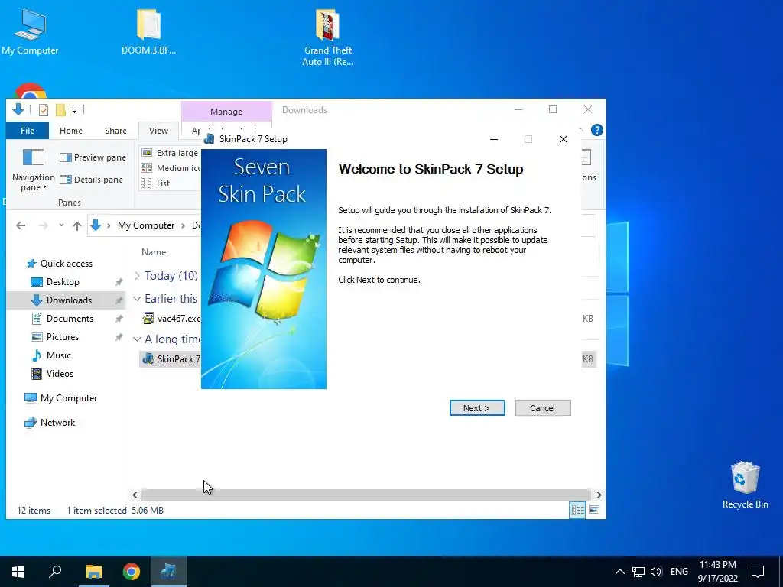This screenshot has width=783, height=587.
Task: Select the View ribbon tab
Action: coord(158,131)
